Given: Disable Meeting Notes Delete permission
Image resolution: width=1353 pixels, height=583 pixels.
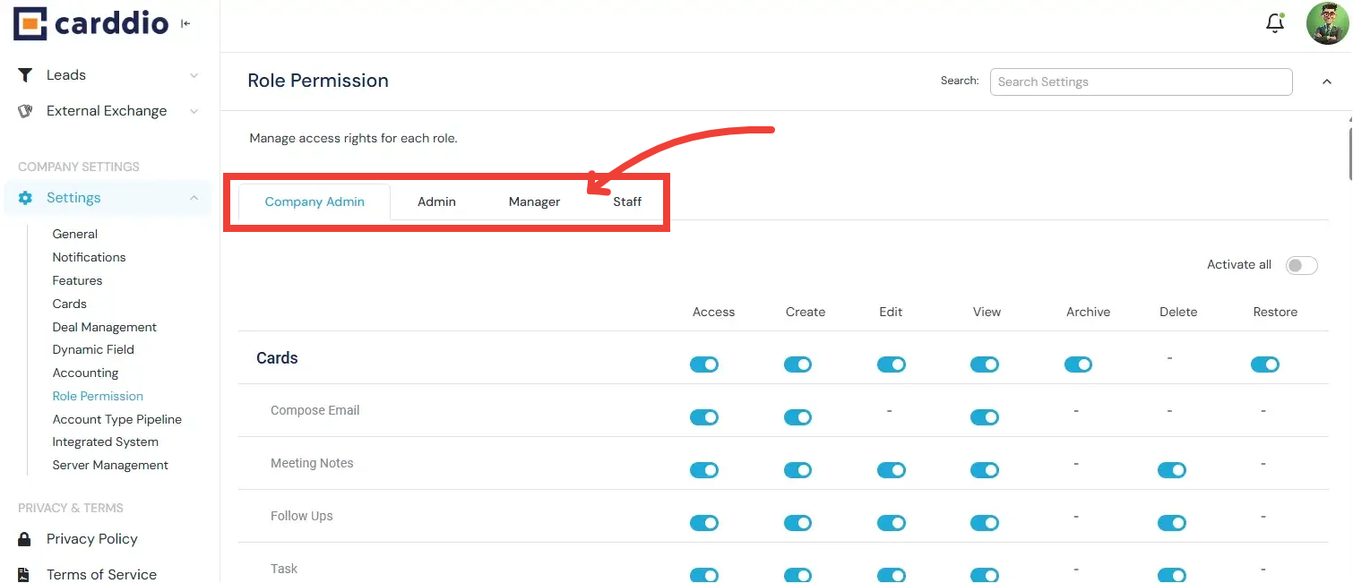Looking at the screenshot, I should click(1171, 470).
